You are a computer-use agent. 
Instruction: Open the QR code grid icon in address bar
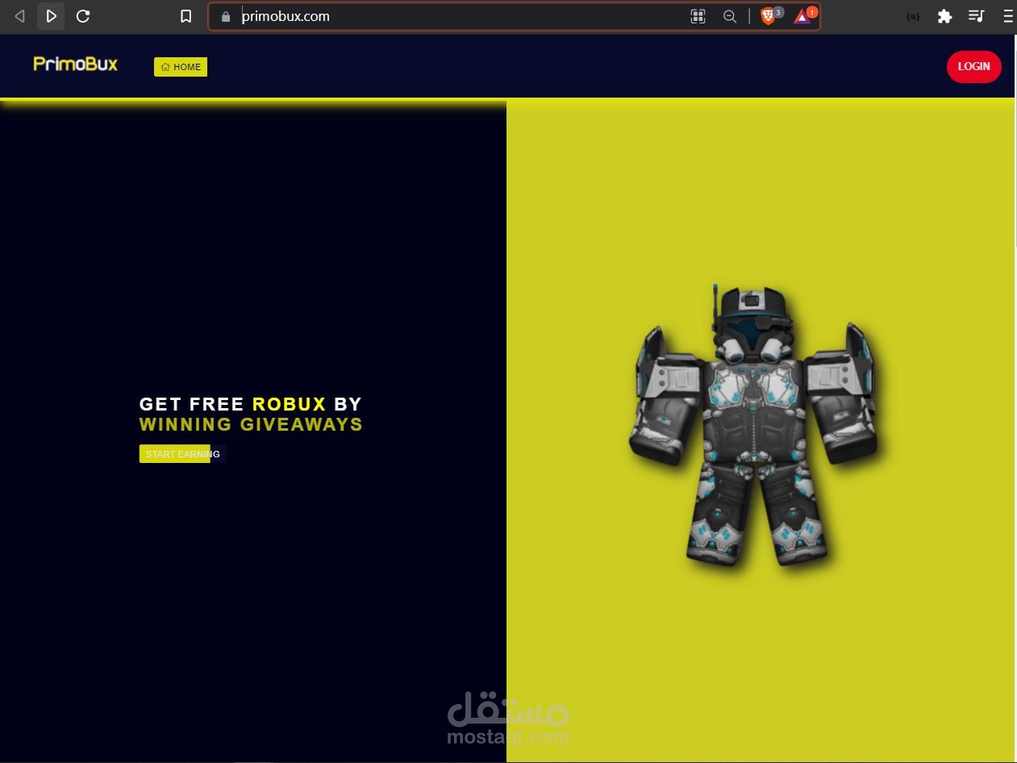point(698,16)
